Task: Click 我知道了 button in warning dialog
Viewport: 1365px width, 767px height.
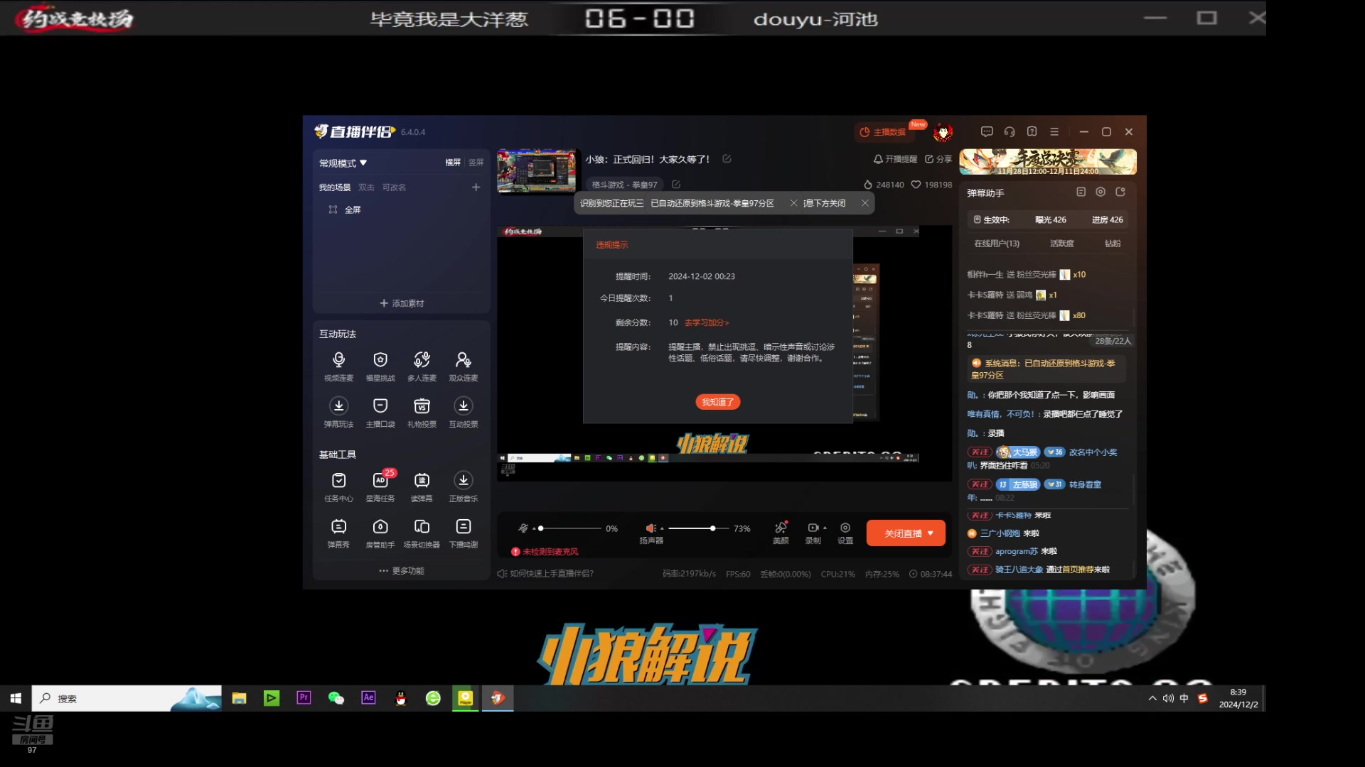Action: 718,402
